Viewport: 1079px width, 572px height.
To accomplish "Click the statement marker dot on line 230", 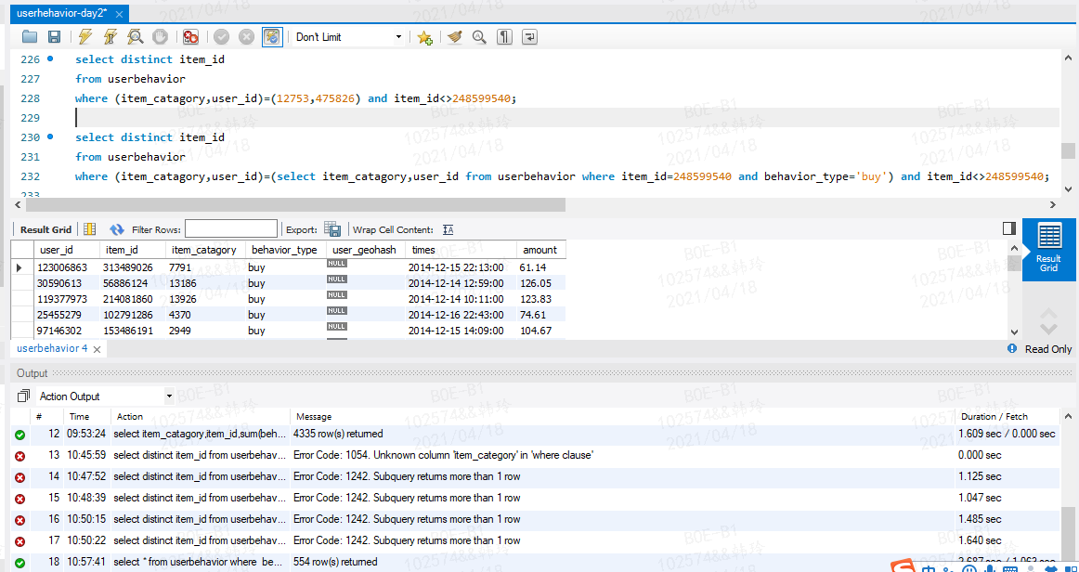I will tap(49, 137).
